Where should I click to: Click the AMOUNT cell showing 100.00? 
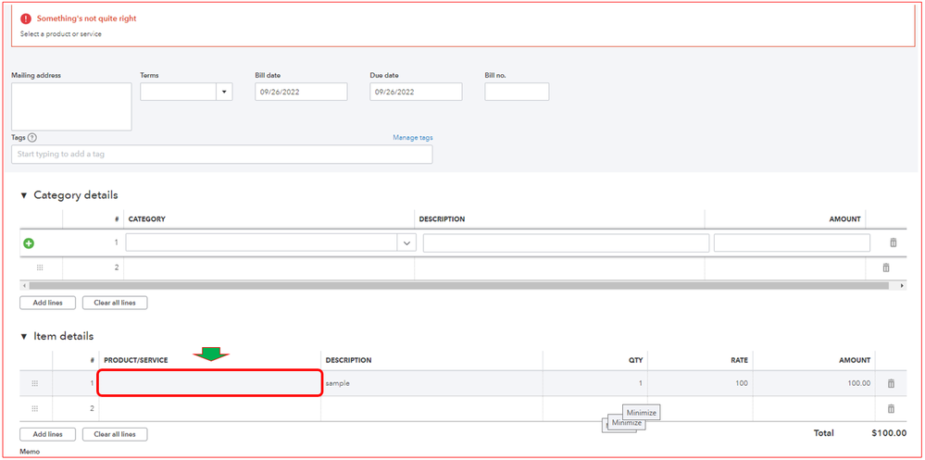pos(814,383)
